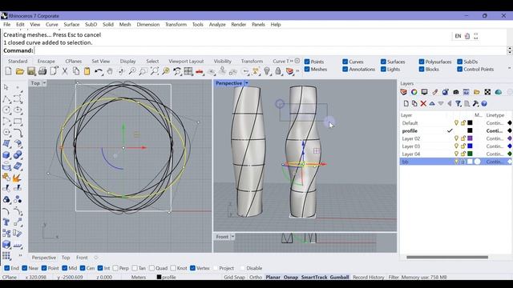
Task: Change green color swatch of Layer 04
Action: 470,154
